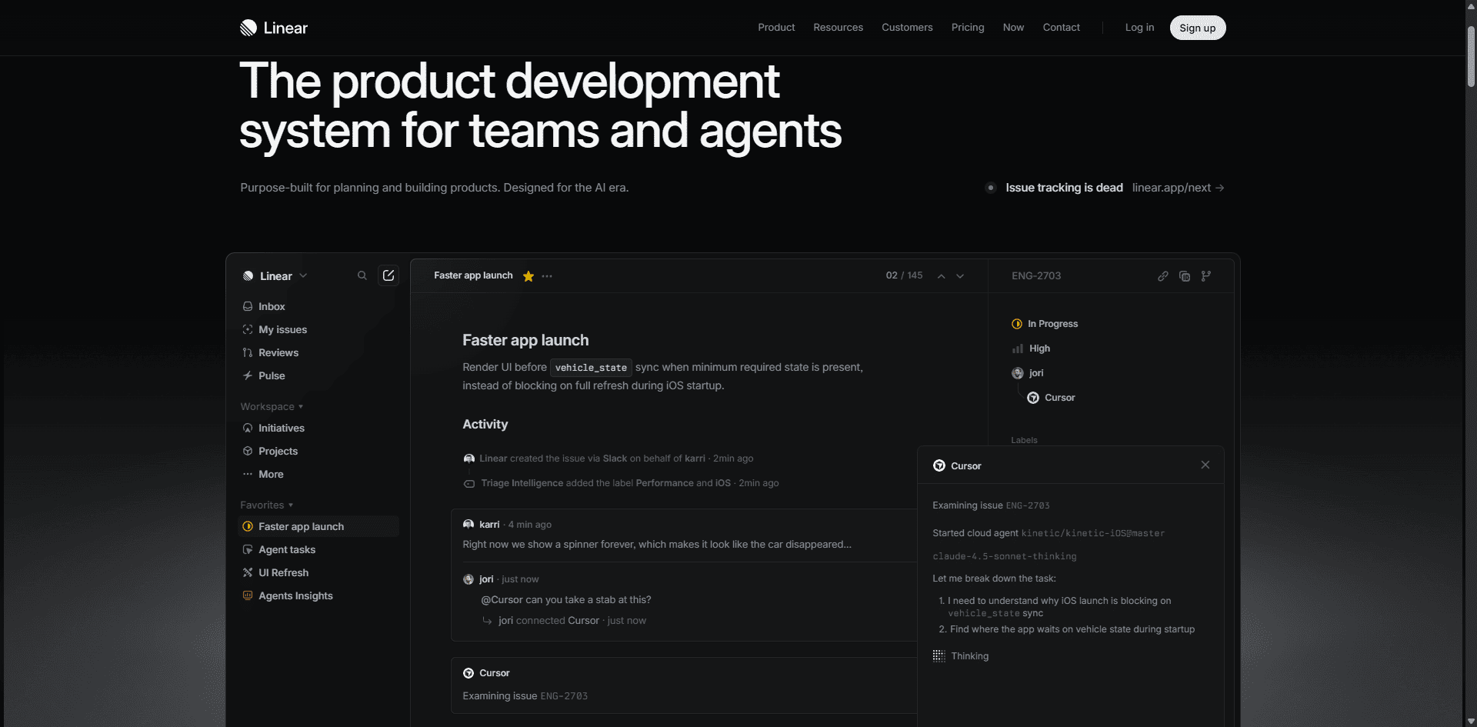The image size is (1477, 727).
Task: Click the Labels heading in properties
Action: [x=1024, y=440]
